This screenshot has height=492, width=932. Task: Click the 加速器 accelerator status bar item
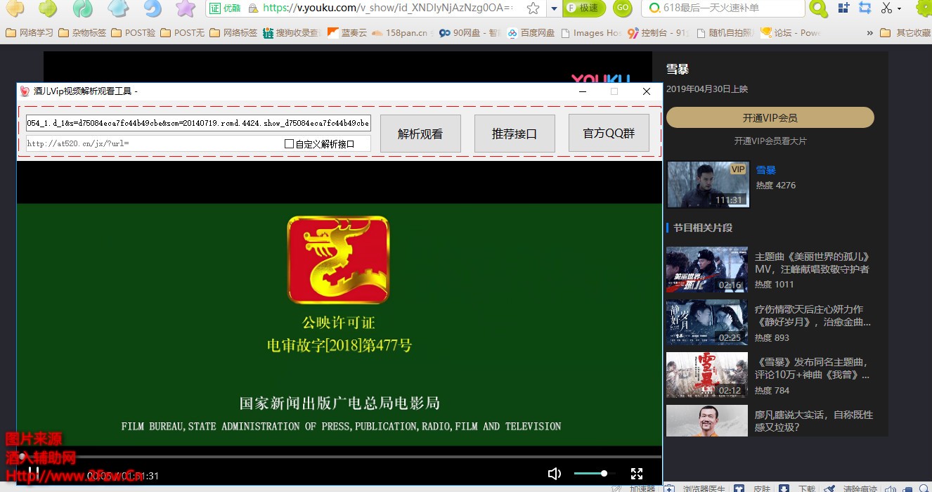coord(634,488)
